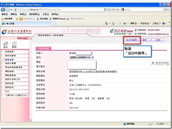The image size is (172, 129).
Task: Open search provider options arrow
Action: (169, 10)
